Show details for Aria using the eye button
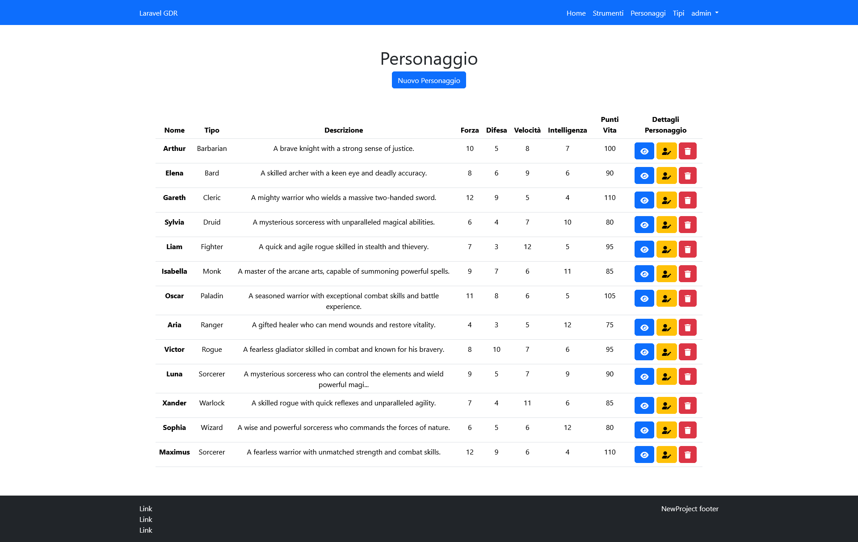This screenshot has width=858, height=542. pyautogui.click(x=644, y=327)
